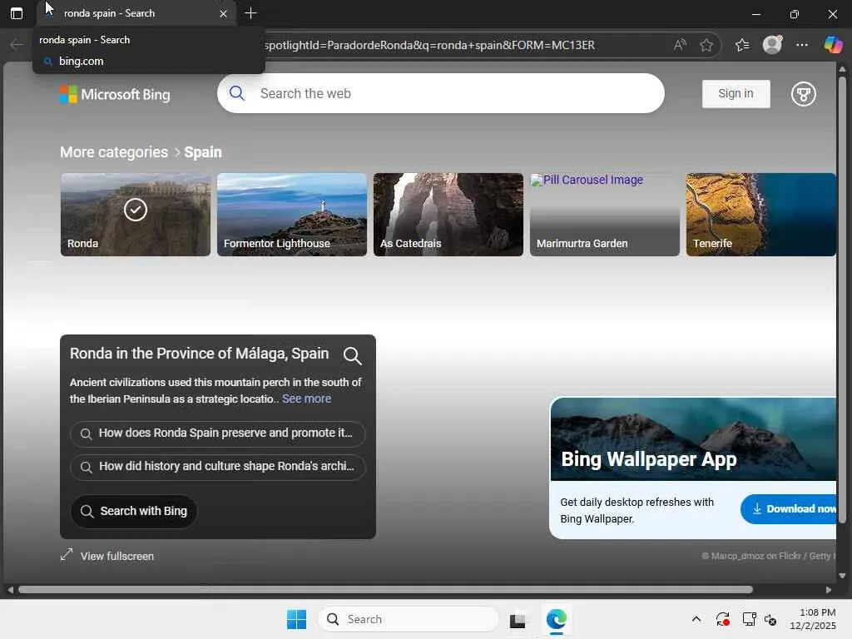Viewport: 852px width, 639px height.
Task: Open the Tenerife image card
Action: [x=760, y=214]
